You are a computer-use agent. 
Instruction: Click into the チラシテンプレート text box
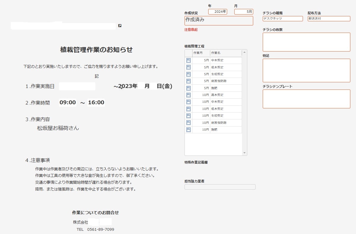pyautogui.click(x=306, y=99)
